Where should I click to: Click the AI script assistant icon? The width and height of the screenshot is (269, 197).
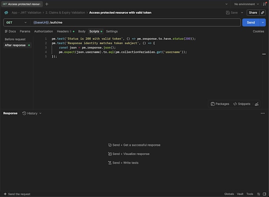coord(257,104)
